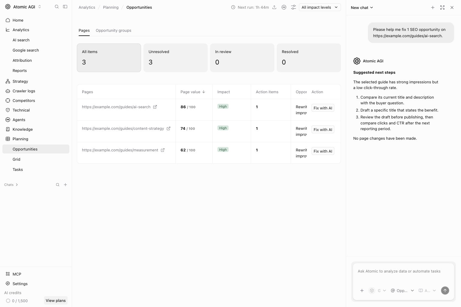
Task: Expand the Chats section chevron
Action: point(17,185)
